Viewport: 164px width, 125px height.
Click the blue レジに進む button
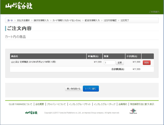coord(91,89)
